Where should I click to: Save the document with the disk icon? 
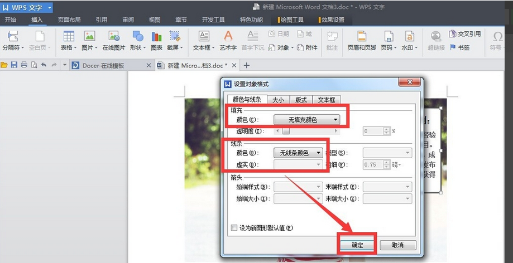14,65
